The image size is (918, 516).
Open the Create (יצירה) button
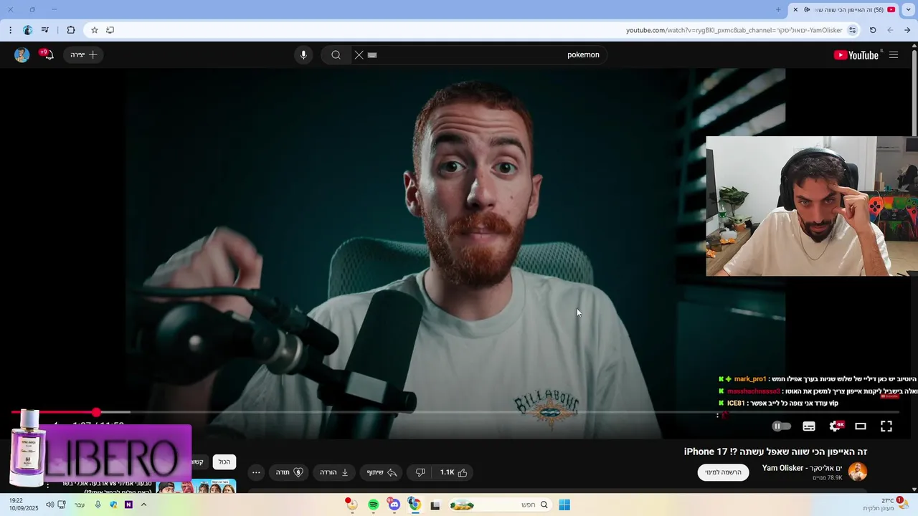[83, 55]
